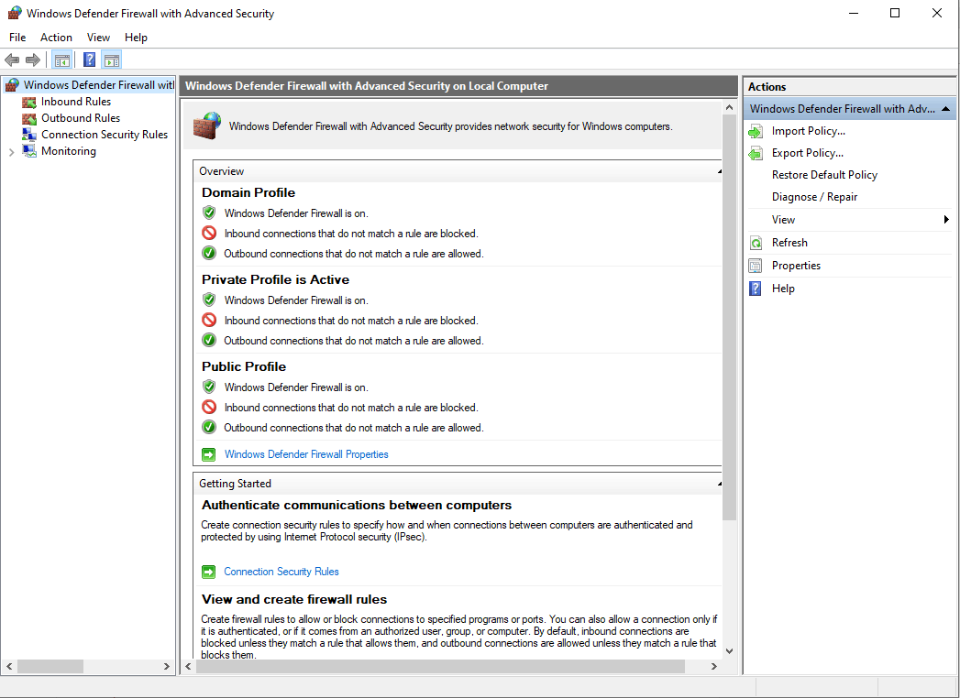
Task: Click the Import Policy green arrow icon
Action: coord(756,132)
